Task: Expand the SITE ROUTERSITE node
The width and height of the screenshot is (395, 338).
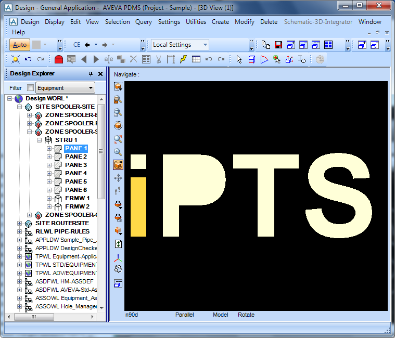Action: click(x=19, y=223)
